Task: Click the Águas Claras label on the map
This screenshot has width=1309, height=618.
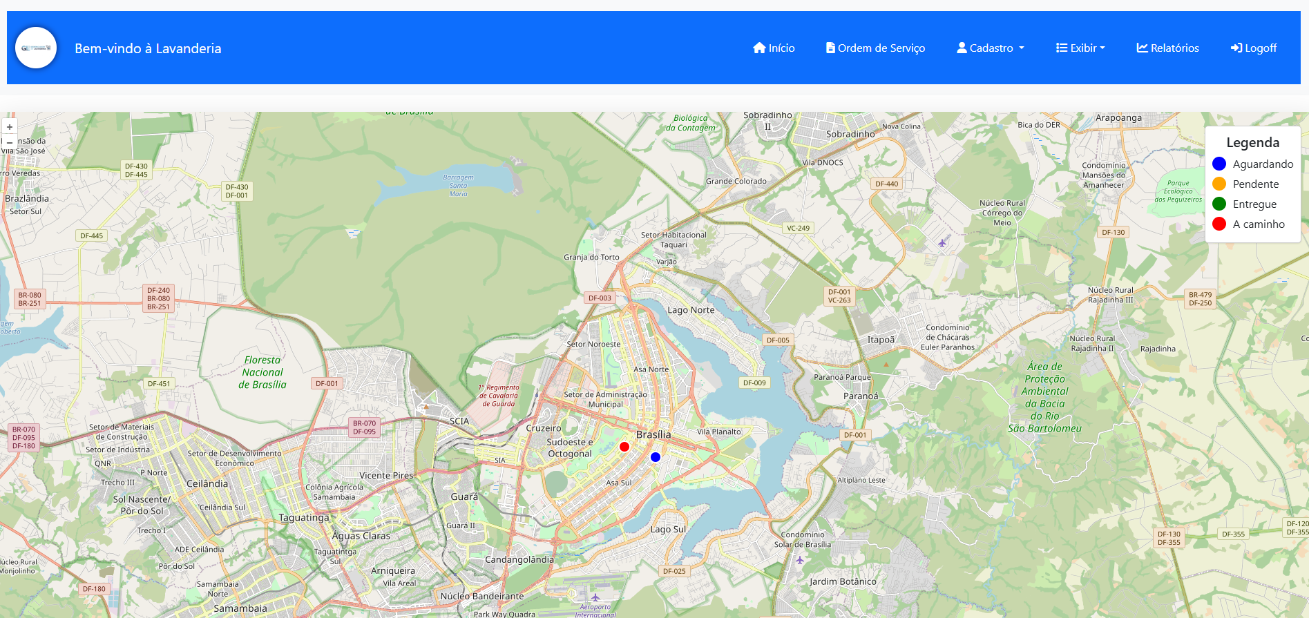Action: 361,536
